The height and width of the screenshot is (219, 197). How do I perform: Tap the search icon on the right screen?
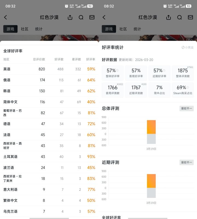(179, 18)
